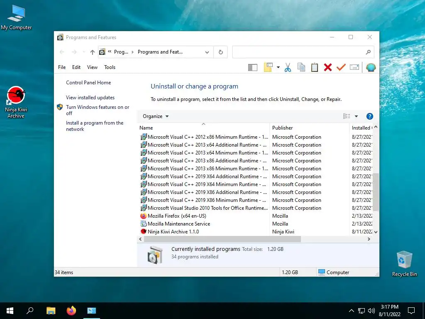Open the view options dropdown arrow
Viewport: 425px width, 319px height.
(x=356, y=116)
